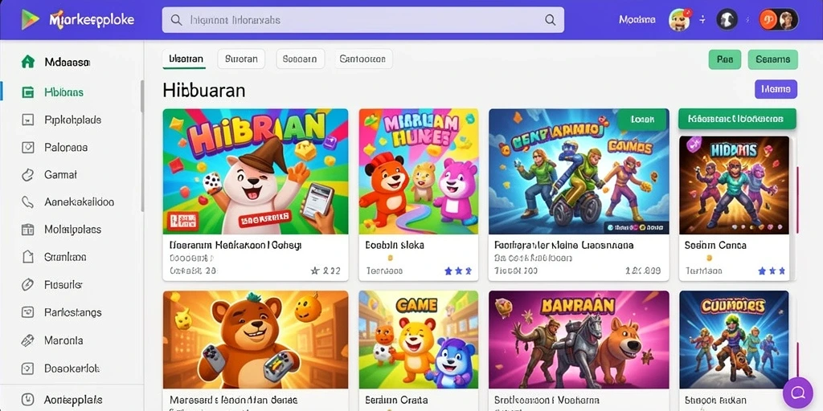823x411 pixels.
Task: Click the wide green button above Hidbms card
Action: [x=737, y=119]
